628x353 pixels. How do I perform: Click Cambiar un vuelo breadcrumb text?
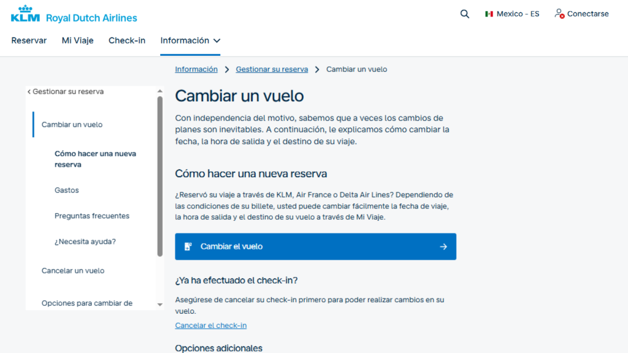[x=356, y=69]
